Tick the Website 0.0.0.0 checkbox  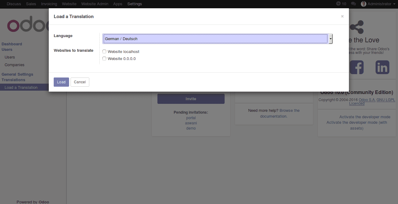point(104,59)
